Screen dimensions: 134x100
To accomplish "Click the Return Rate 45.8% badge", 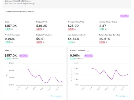I will (102, 42).
